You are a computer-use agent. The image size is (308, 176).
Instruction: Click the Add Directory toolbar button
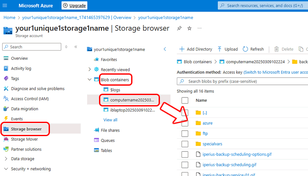click(x=195, y=49)
